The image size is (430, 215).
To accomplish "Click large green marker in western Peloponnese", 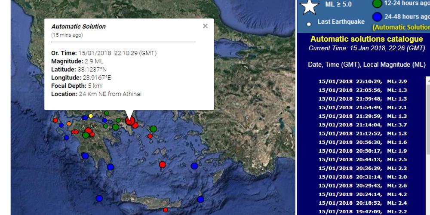I will (x=86, y=135).
